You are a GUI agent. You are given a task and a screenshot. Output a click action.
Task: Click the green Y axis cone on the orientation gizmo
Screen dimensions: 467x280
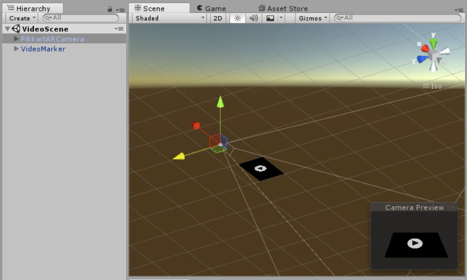tap(434, 44)
